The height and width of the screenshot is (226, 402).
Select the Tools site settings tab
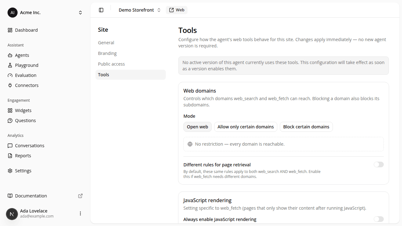coord(131,75)
